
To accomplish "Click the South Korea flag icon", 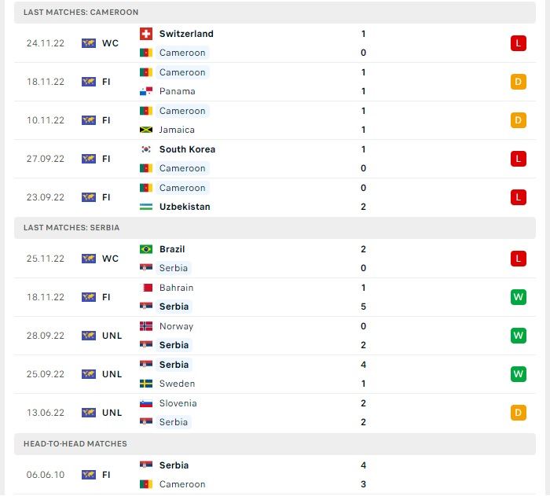I will pyautogui.click(x=146, y=149).
